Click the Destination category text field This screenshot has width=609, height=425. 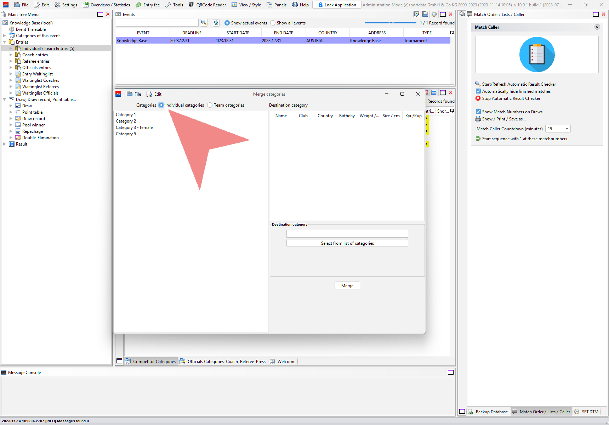347,234
